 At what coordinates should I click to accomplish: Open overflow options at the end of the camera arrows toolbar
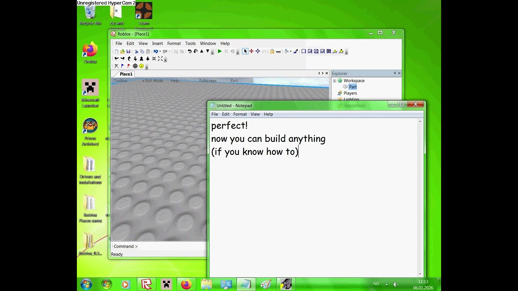click(166, 59)
